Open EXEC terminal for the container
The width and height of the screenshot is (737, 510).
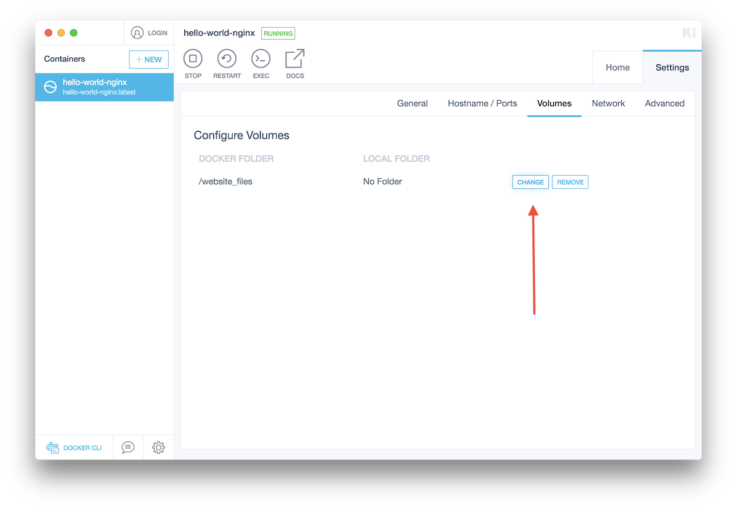point(261,59)
